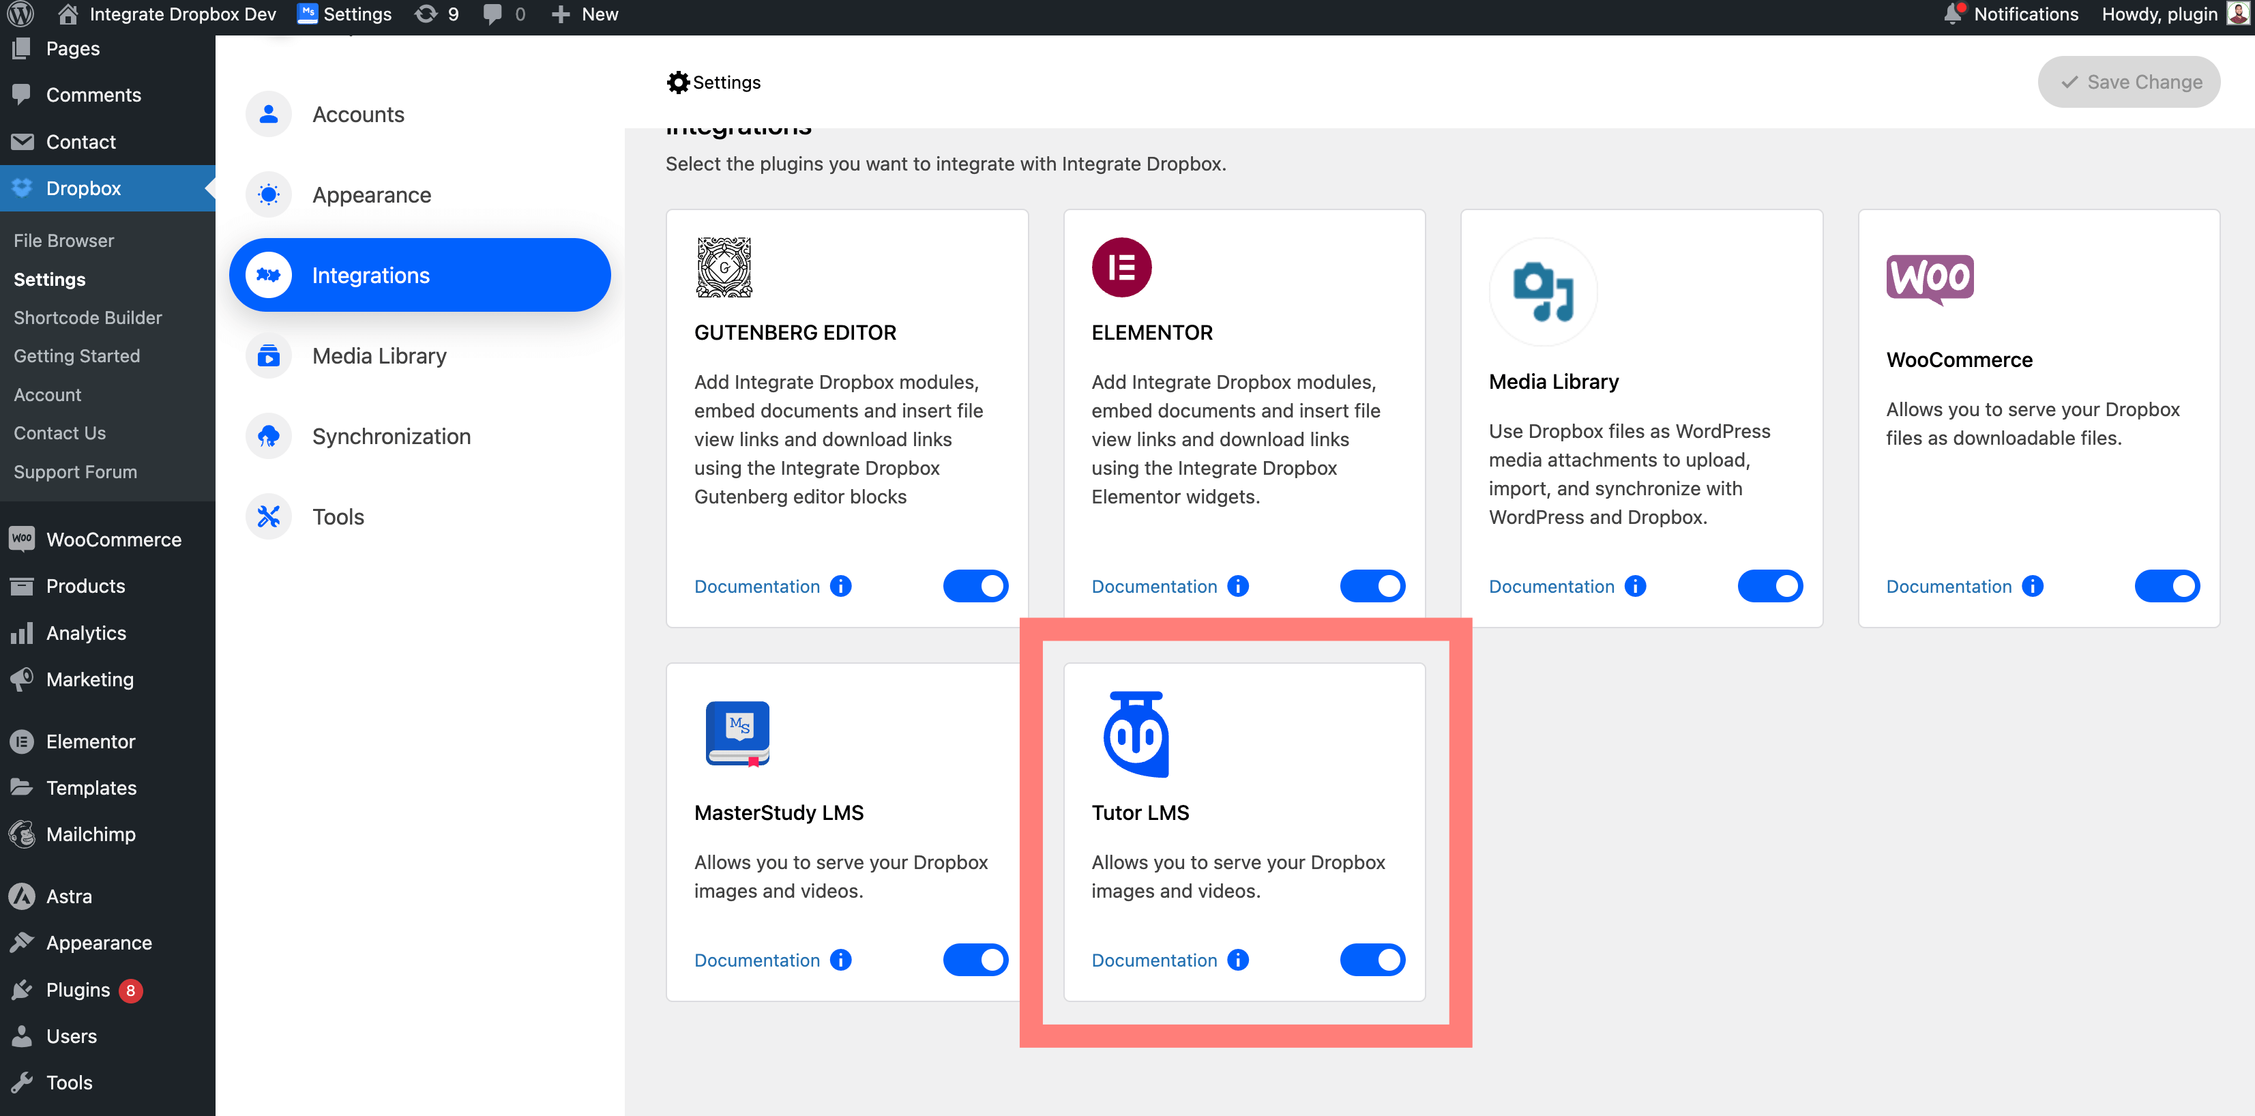2255x1116 pixels.
Task: Click Howdy, plugin account menu
Action: [2175, 14]
